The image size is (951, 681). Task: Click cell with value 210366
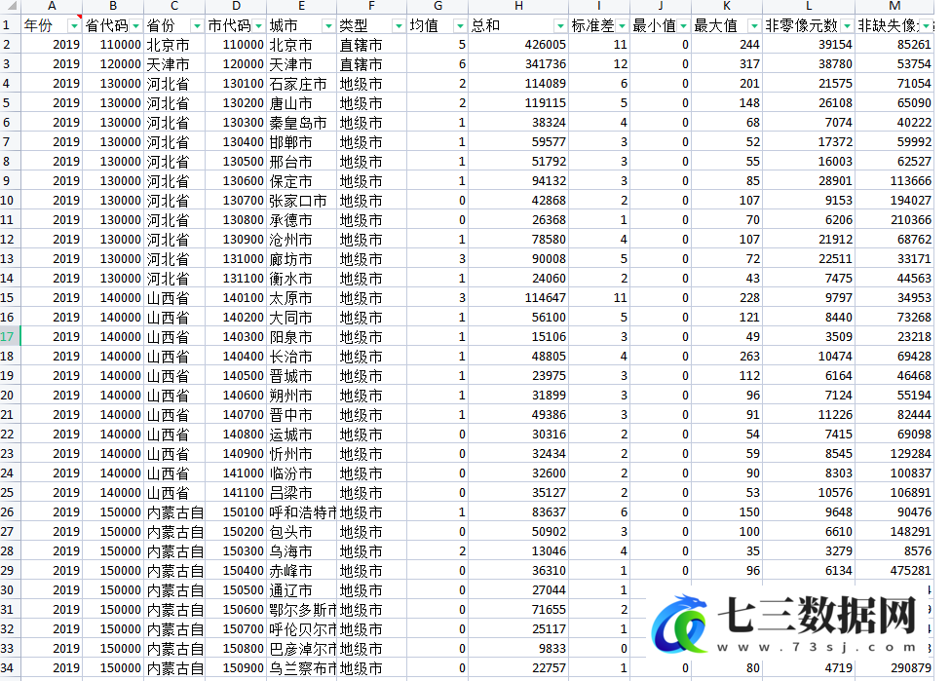(894, 219)
